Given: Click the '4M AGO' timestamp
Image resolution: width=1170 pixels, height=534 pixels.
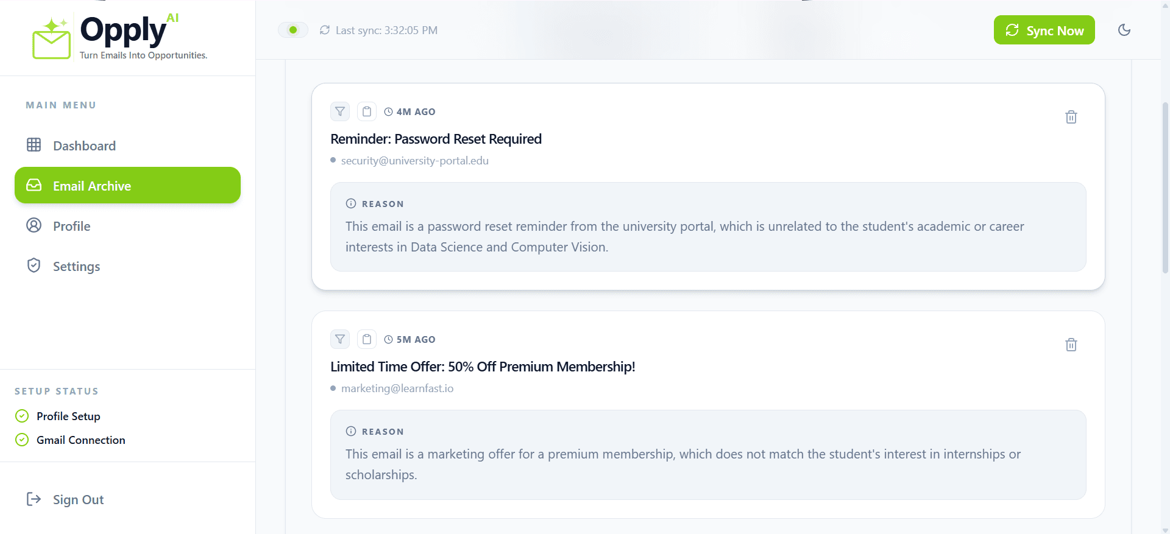Looking at the screenshot, I should click(416, 111).
